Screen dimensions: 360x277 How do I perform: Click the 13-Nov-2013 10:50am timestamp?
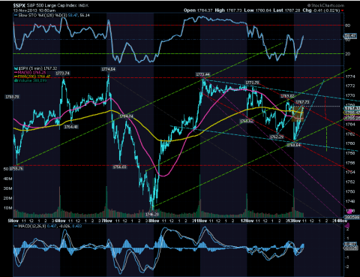click(34, 11)
